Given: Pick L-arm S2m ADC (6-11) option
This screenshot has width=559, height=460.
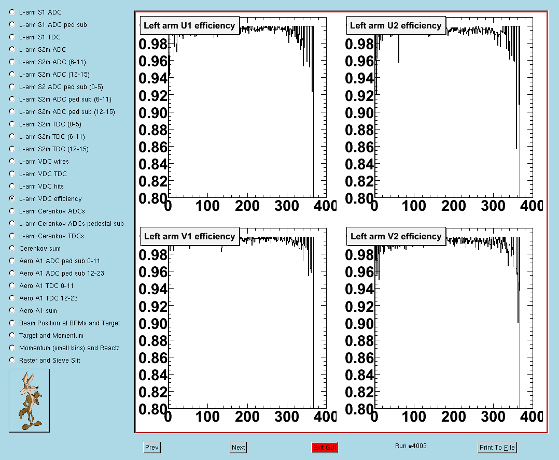Looking at the screenshot, I should coord(12,62).
